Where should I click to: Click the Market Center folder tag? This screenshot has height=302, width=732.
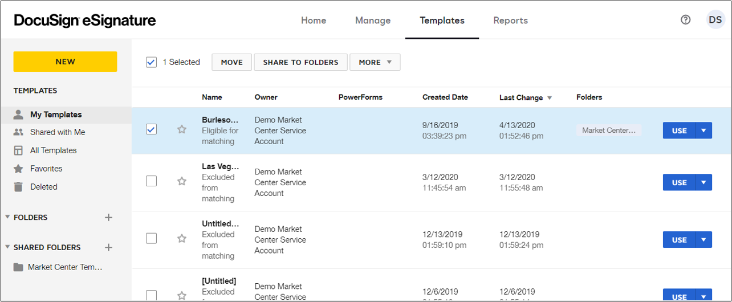click(608, 130)
